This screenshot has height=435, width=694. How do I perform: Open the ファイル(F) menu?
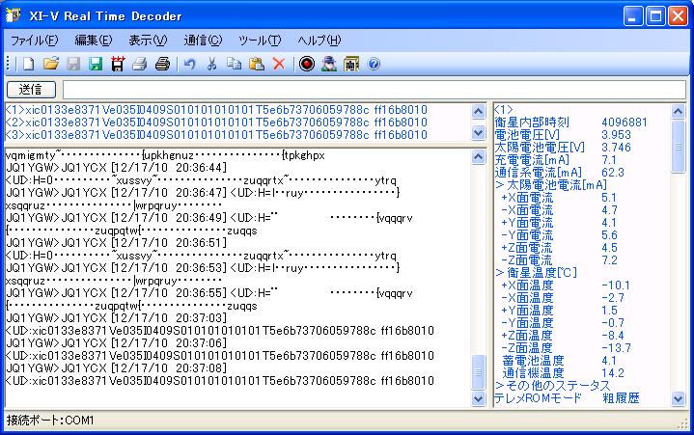point(34,41)
